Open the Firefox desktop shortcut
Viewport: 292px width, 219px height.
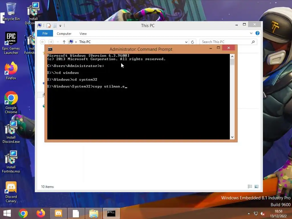11,71
